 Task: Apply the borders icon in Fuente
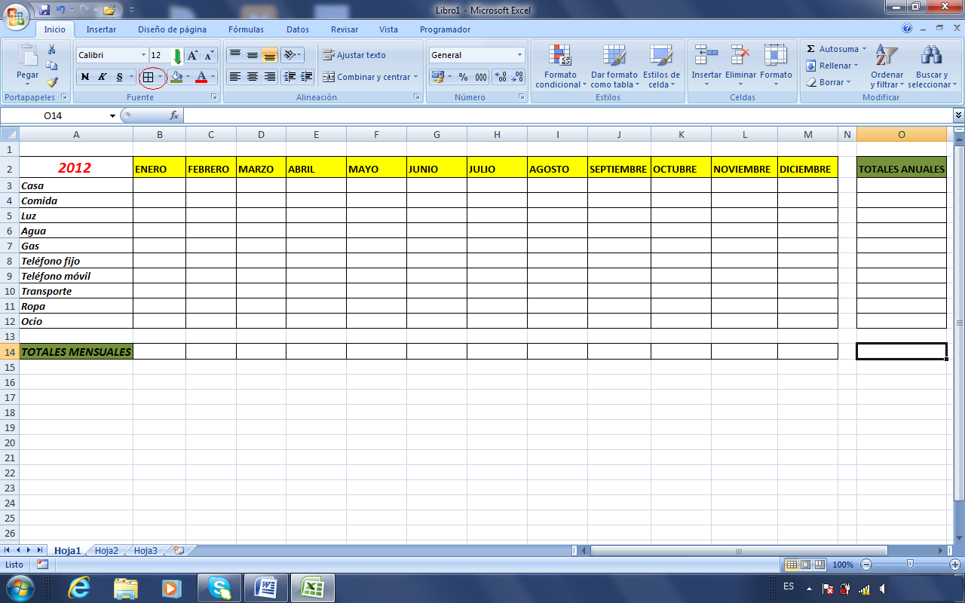(149, 77)
